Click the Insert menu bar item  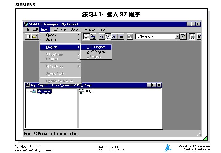tap(45, 29)
